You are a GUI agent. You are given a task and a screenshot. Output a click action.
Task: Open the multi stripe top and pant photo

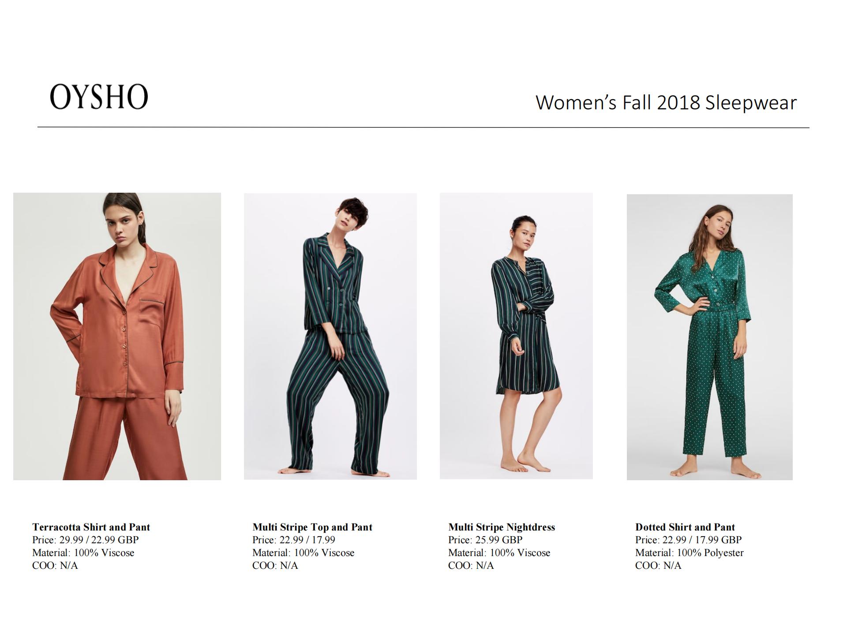330,336
